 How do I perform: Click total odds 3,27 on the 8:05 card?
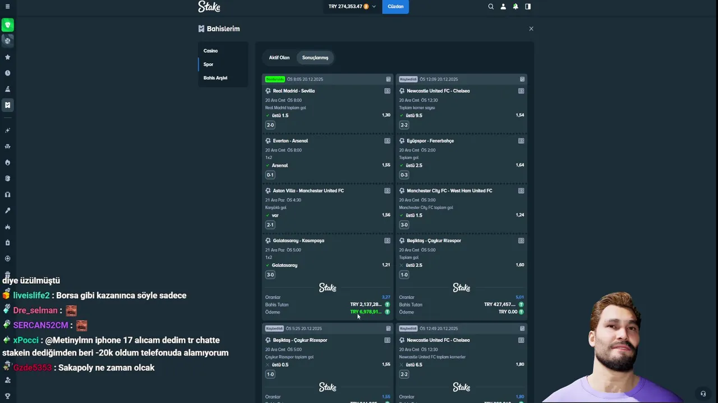[386, 297]
